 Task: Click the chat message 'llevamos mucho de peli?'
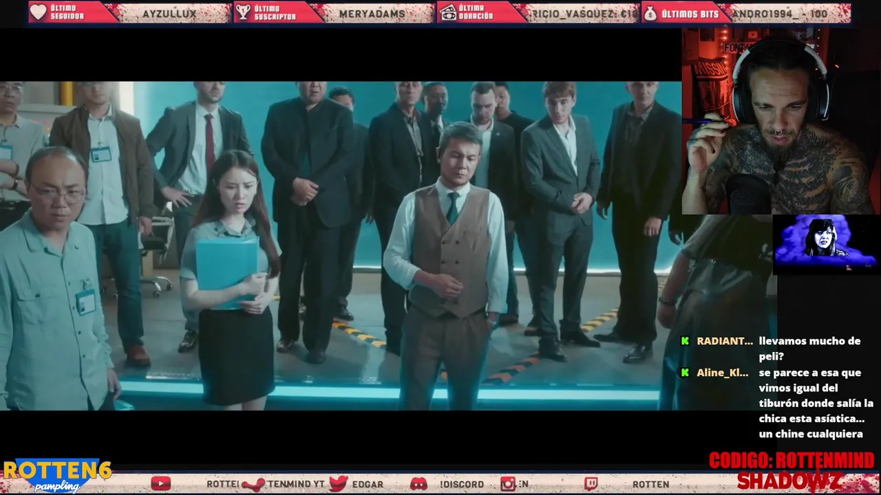(x=809, y=349)
